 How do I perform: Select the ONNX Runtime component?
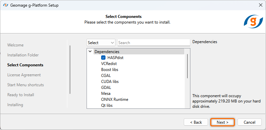click(114, 99)
